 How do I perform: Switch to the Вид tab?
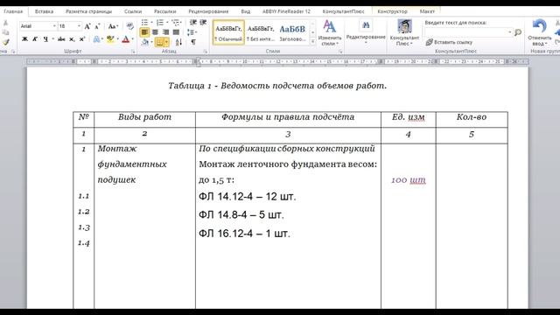(246, 11)
